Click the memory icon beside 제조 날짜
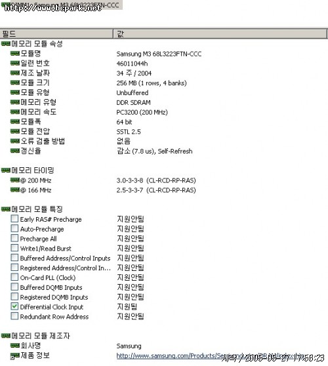 [14, 73]
